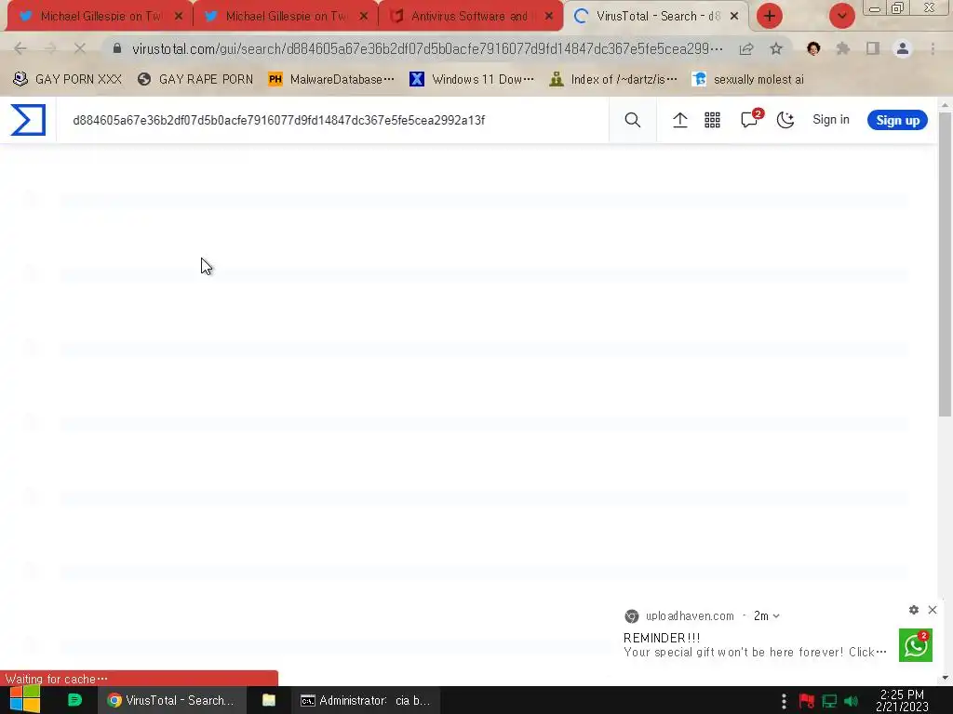The width and height of the screenshot is (953, 714).
Task: Open the tab search dropdown
Action: pos(841,17)
